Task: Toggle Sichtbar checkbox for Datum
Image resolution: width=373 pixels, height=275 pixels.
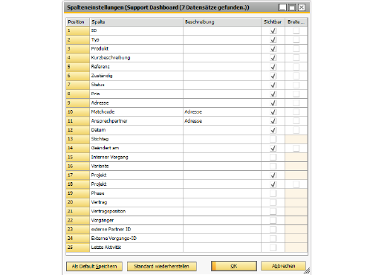Action: (x=273, y=130)
